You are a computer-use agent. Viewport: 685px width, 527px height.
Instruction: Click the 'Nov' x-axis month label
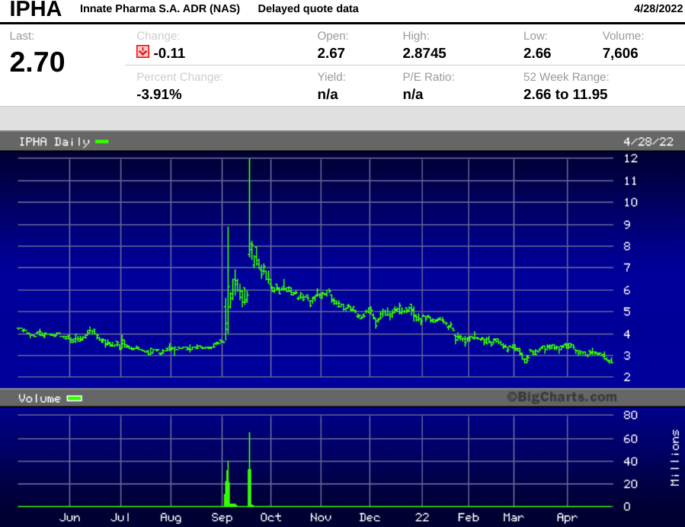[x=321, y=517]
